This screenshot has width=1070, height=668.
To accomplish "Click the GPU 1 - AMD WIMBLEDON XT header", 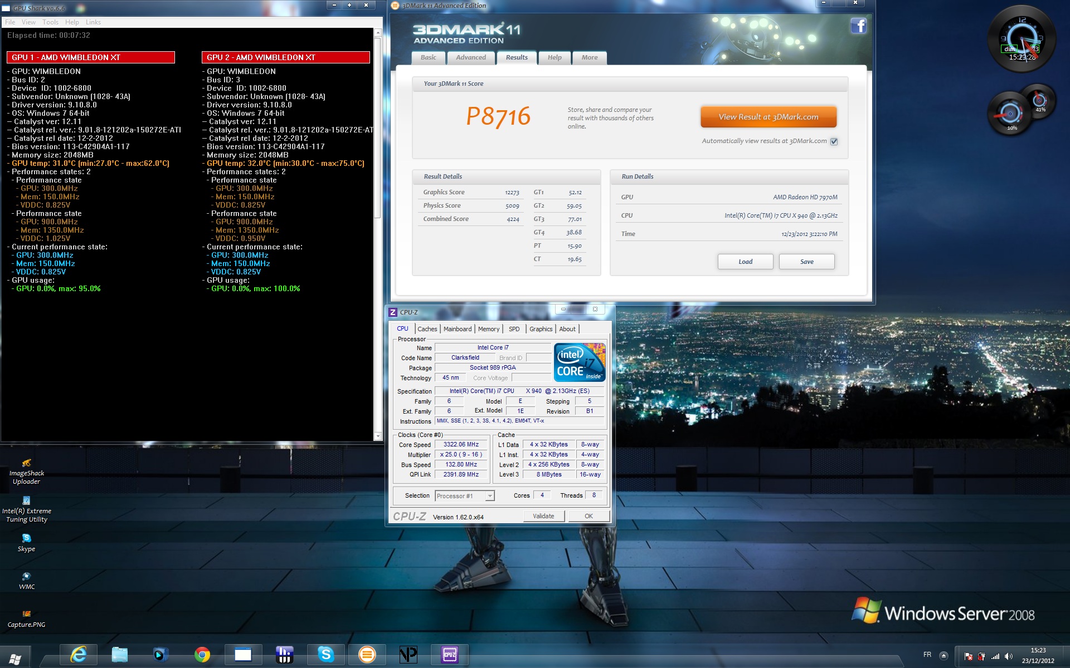I will coord(91,57).
